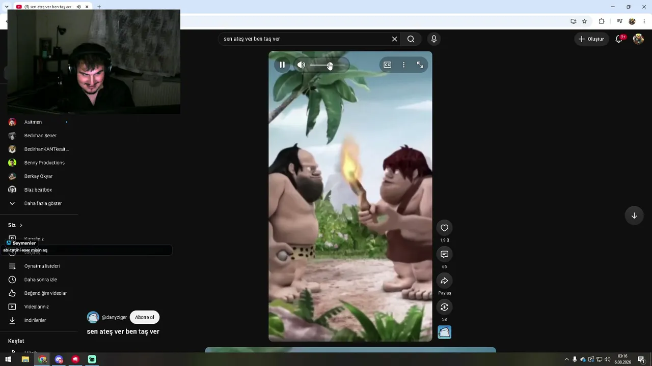This screenshot has height=366, width=652.
Task: Mute the Shorts video volume
Action: pos(301,65)
